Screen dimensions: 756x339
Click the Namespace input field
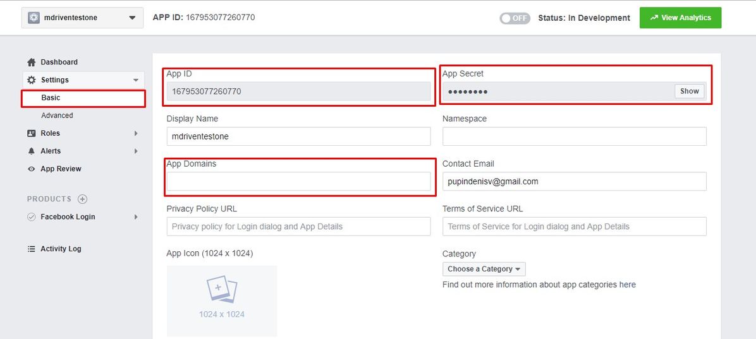tap(574, 136)
